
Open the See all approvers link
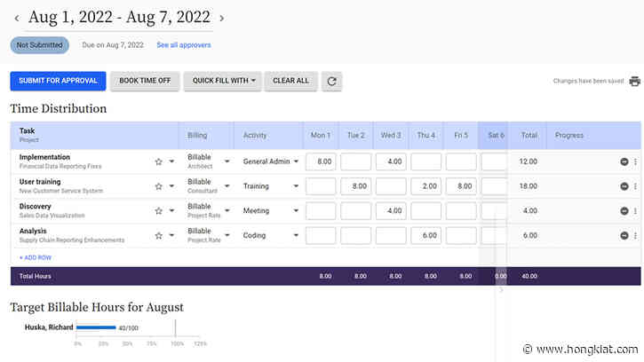[184, 44]
